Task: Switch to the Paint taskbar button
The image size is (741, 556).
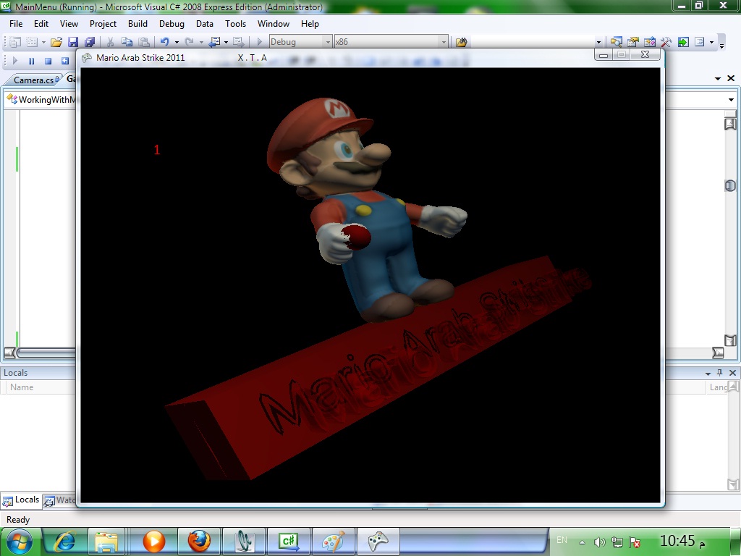Action: [334, 542]
